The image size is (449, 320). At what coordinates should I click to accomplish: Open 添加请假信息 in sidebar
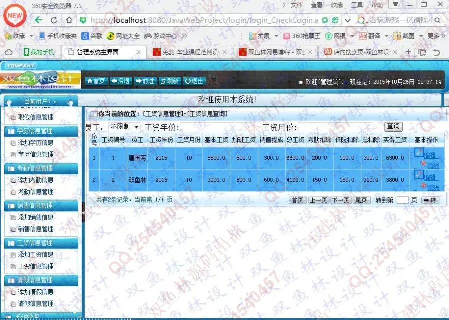pyautogui.click(x=36, y=292)
